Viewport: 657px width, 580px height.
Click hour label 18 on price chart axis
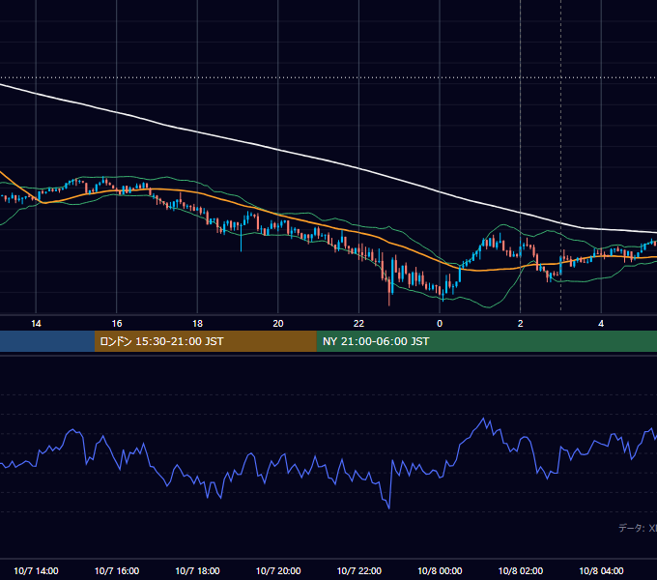[x=197, y=324]
